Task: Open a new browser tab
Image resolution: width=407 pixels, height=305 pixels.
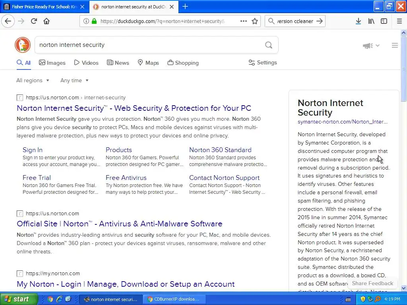Action: (185, 6)
